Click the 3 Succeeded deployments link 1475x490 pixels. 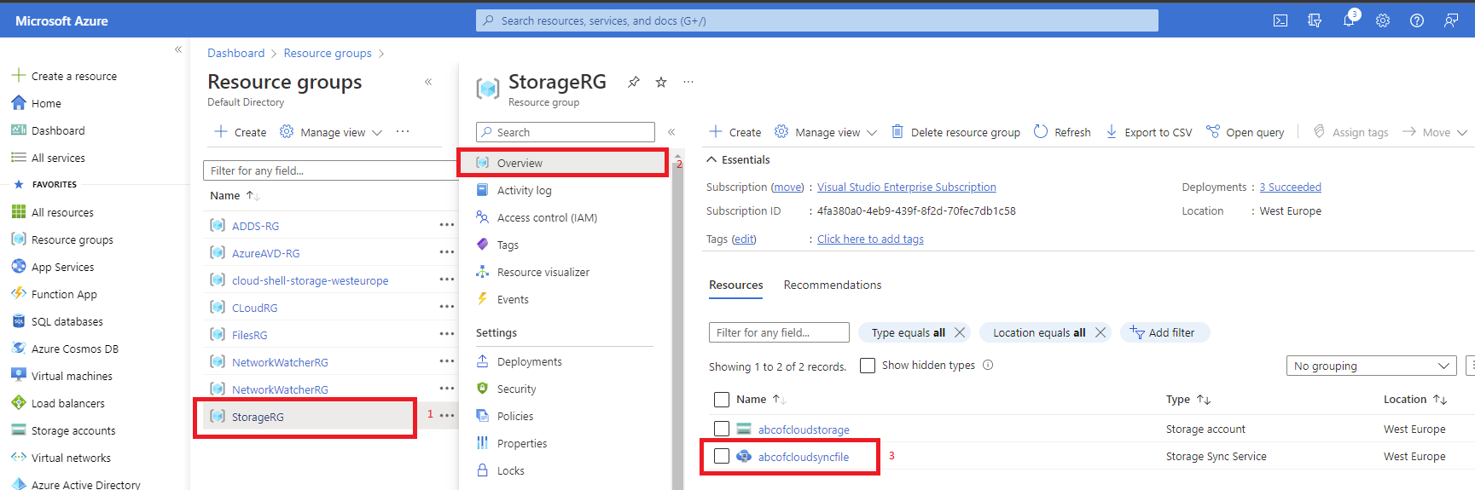coord(1290,187)
